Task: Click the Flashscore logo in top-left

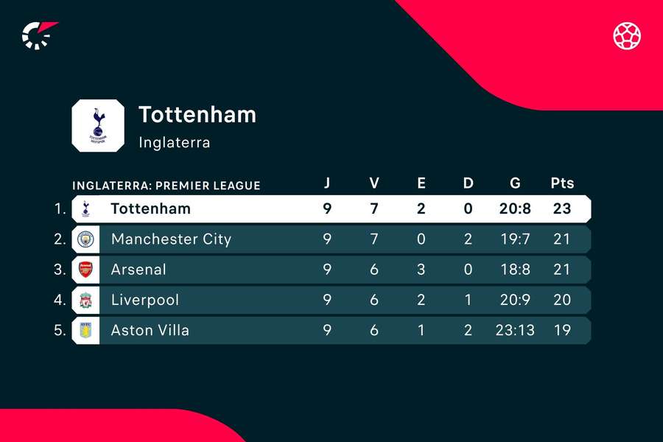Action: click(40, 35)
